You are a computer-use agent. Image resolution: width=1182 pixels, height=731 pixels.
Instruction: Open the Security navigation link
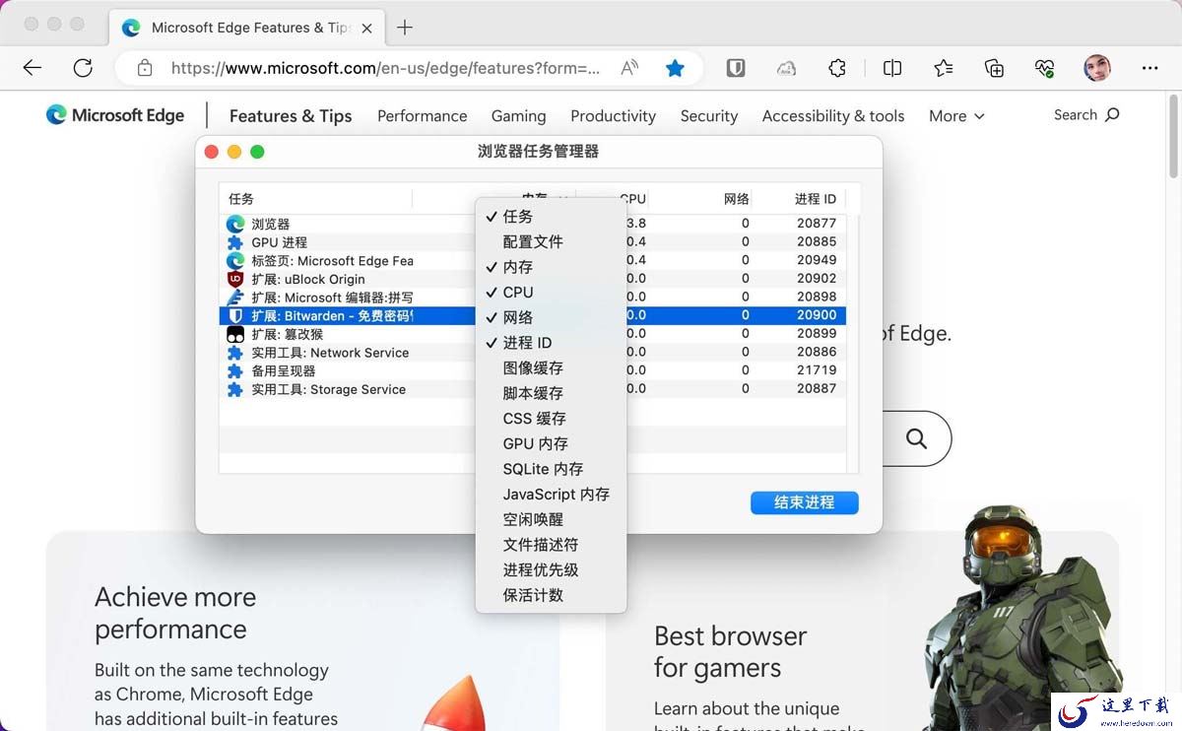(x=709, y=115)
